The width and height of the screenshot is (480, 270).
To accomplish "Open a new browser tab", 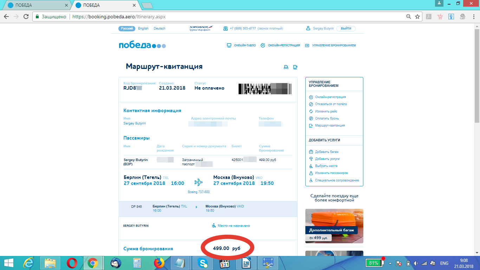I will click(x=147, y=6).
